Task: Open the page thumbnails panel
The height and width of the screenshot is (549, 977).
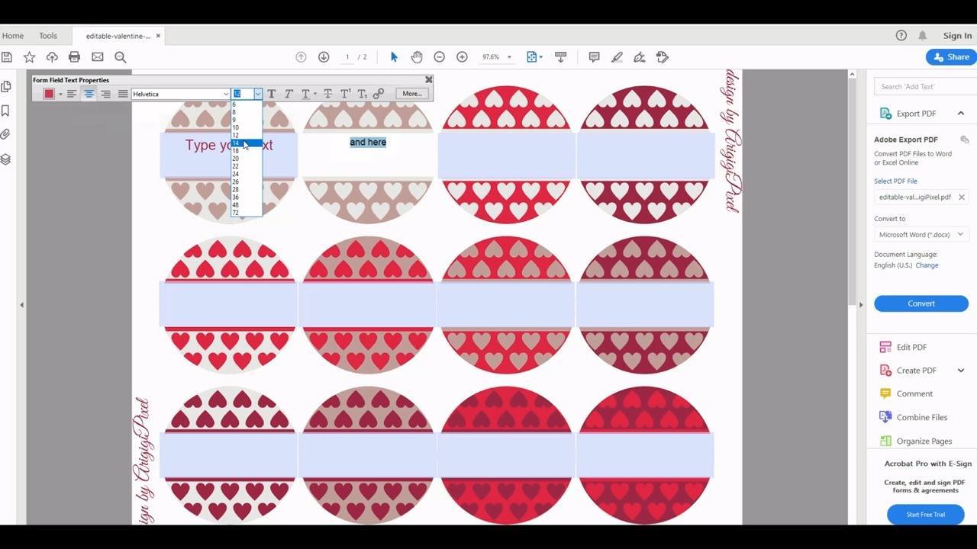Action: 6,87
